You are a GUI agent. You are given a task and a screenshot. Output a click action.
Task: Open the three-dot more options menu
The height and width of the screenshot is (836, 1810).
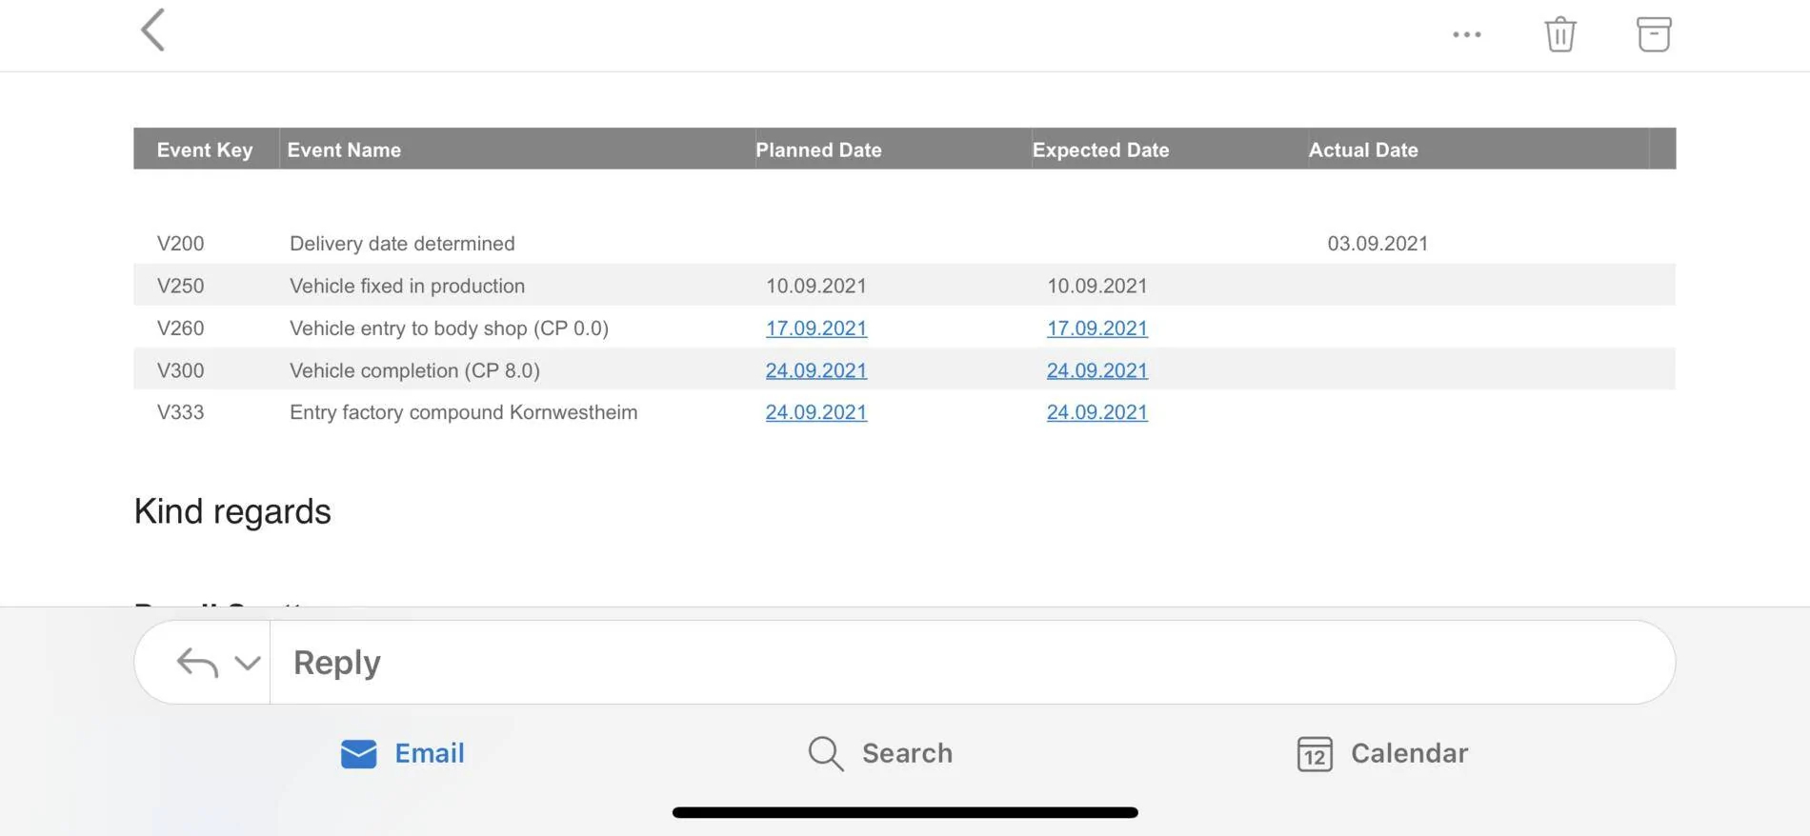(1466, 34)
